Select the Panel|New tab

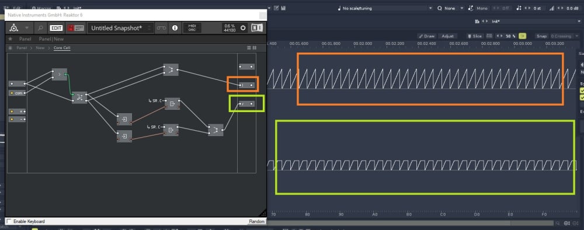point(51,39)
